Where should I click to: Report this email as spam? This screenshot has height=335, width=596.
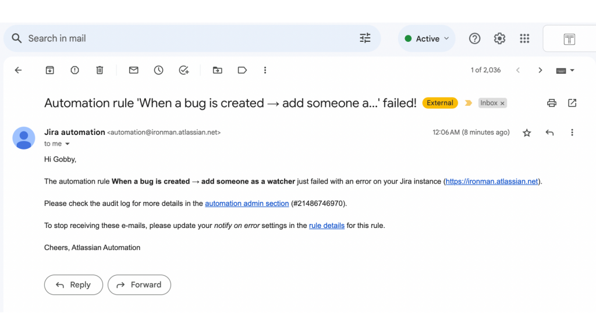[x=75, y=70]
